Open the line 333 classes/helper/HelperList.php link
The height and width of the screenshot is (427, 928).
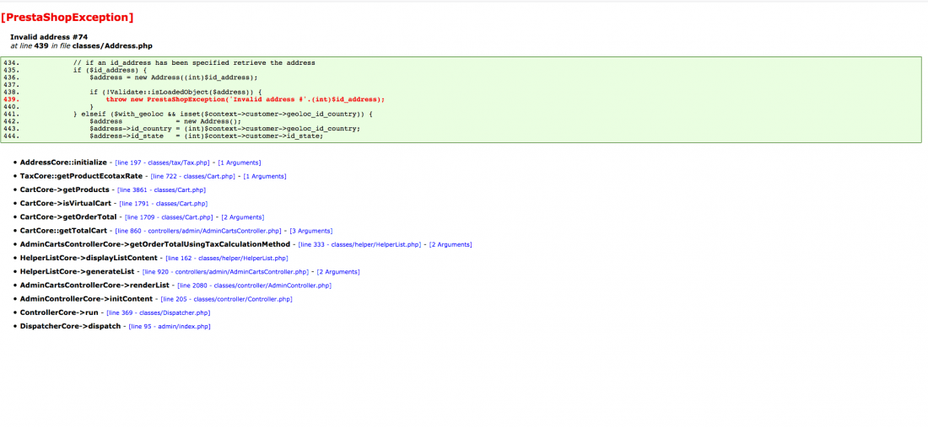pos(360,244)
